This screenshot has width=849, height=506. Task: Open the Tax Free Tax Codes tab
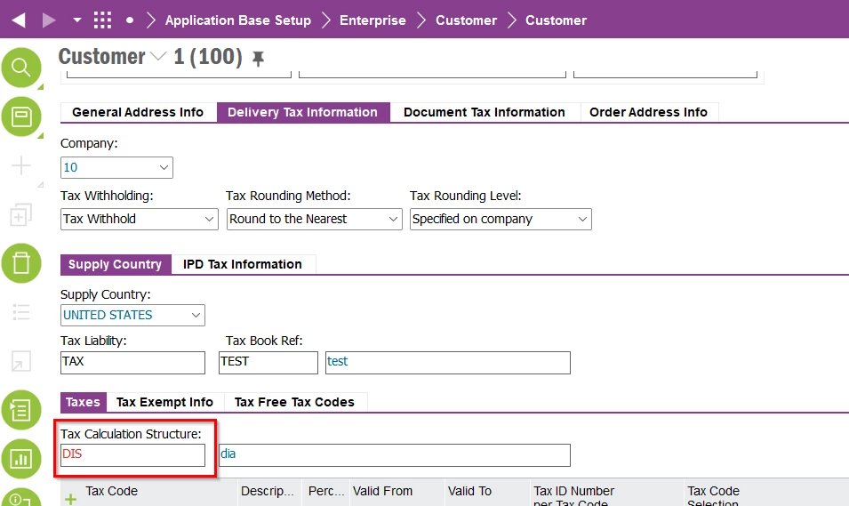pyautogui.click(x=294, y=402)
